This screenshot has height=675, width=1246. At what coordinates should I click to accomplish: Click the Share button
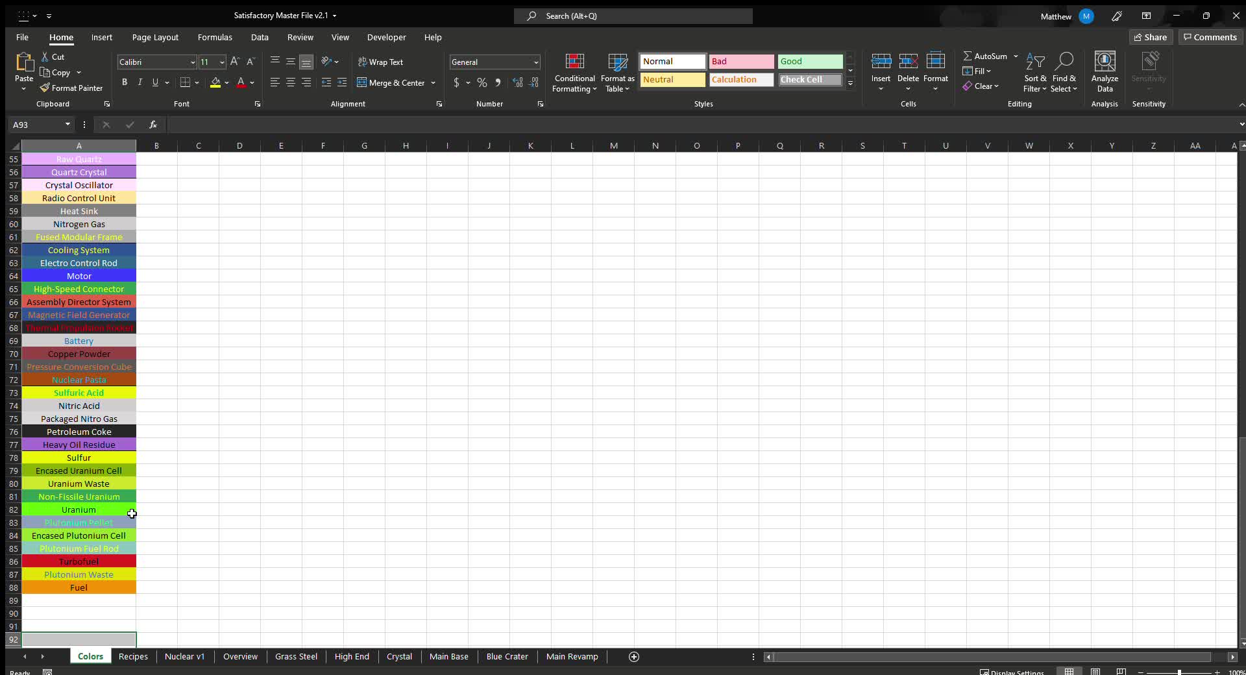[1150, 37]
